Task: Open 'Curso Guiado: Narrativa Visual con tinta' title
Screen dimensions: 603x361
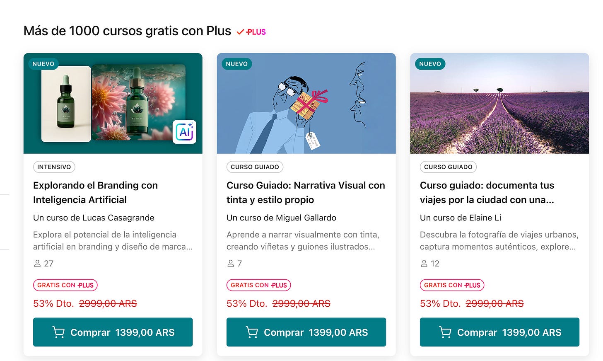Action: click(x=306, y=192)
